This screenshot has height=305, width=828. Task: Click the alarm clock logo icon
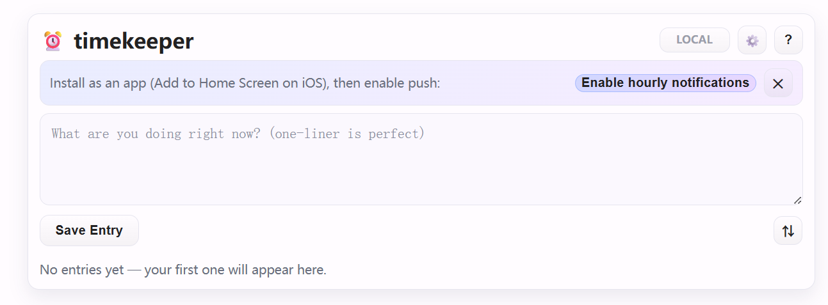[53, 41]
